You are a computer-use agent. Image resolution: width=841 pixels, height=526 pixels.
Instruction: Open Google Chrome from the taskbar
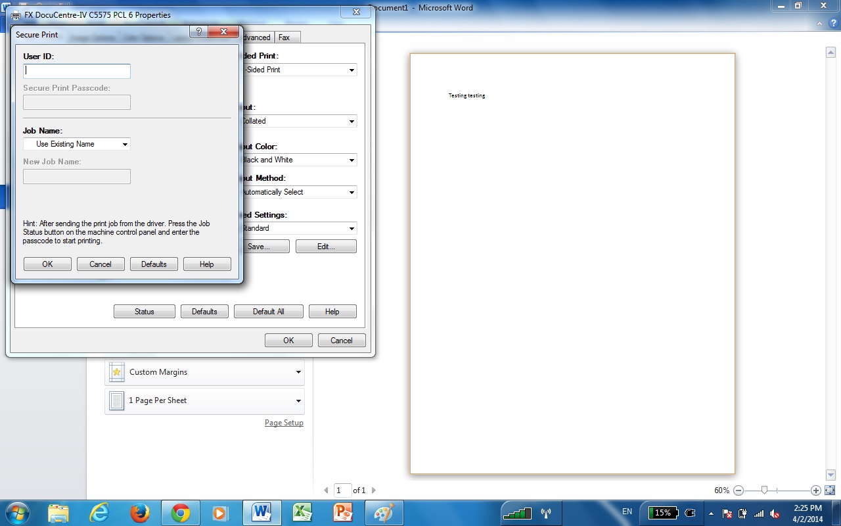pyautogui.click(x=181, y=513)
